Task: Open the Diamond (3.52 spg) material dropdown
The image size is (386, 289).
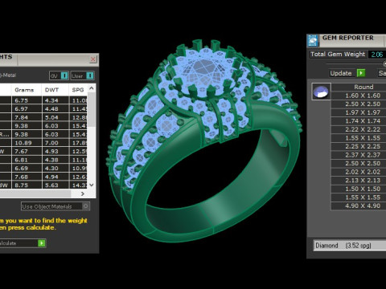Action: tap(350, 246)
